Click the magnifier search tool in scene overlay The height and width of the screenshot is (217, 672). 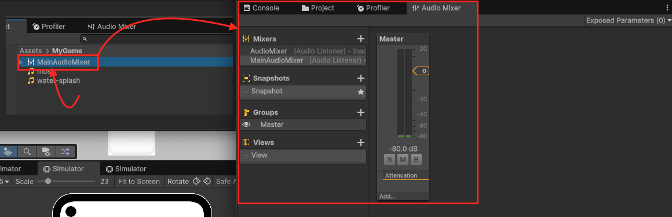27,152
